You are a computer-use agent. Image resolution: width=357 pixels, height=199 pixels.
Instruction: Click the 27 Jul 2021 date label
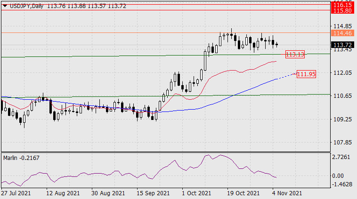click(x=16, y=193)
